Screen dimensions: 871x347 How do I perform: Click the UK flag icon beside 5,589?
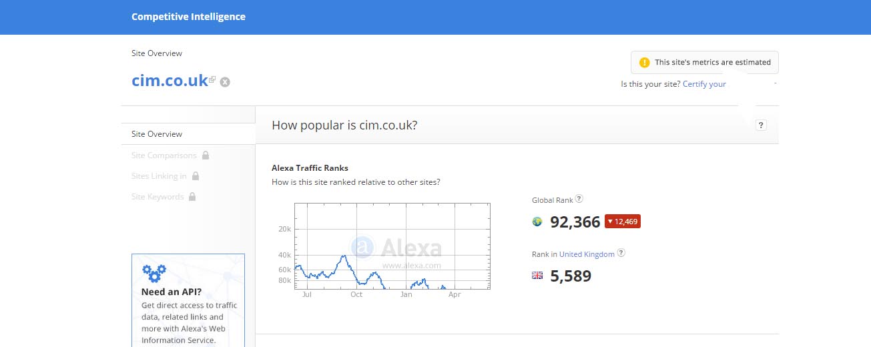(537, 275)
